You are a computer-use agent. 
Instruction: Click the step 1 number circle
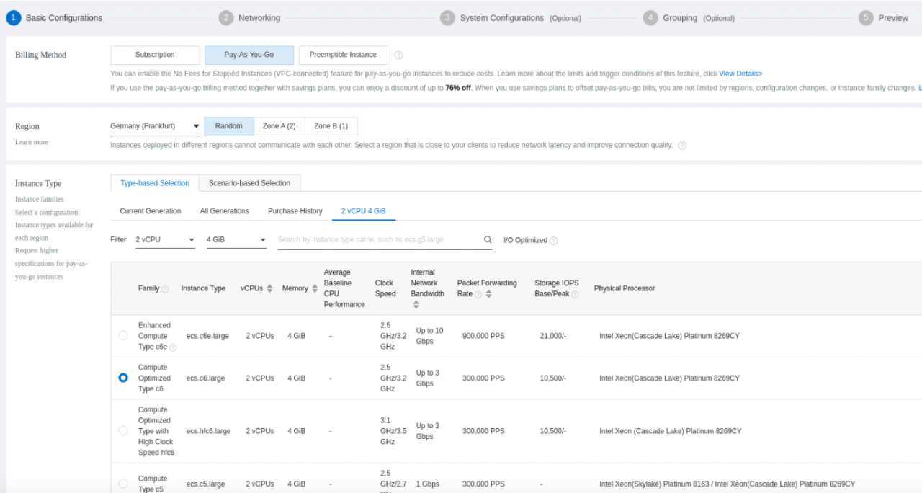pyautogui.click(x=13, y=18)
